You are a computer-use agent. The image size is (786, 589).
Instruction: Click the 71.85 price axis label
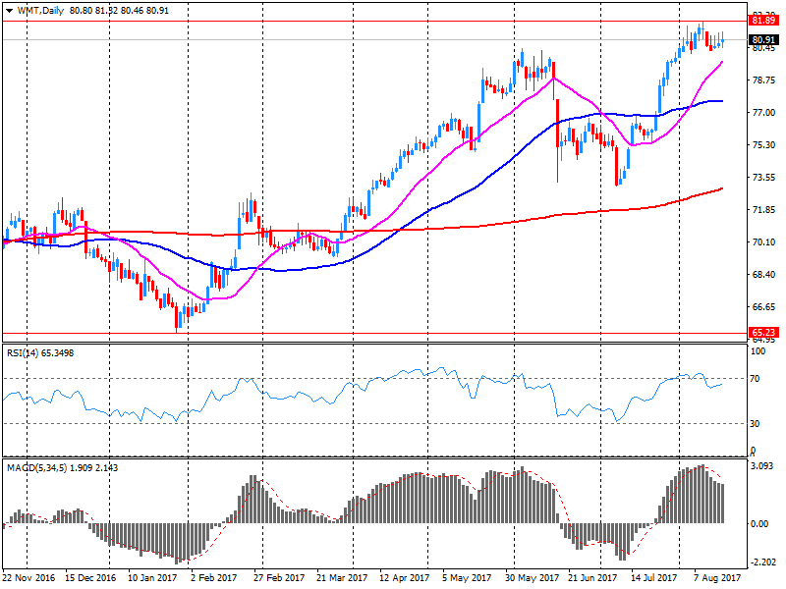coord(763,210)
